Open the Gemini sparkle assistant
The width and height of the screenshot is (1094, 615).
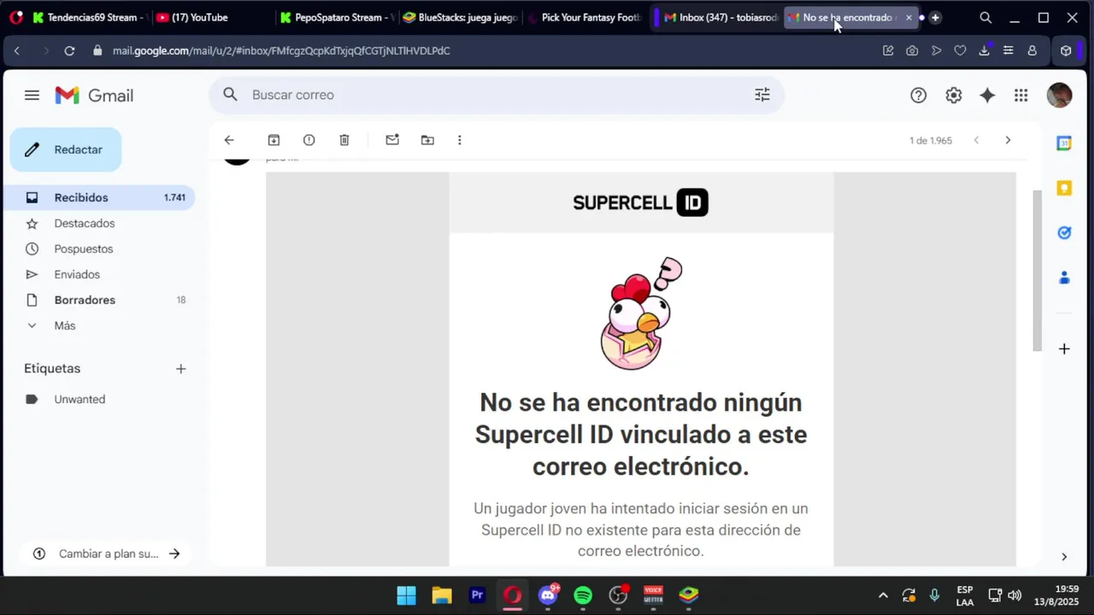click(987, 96)
